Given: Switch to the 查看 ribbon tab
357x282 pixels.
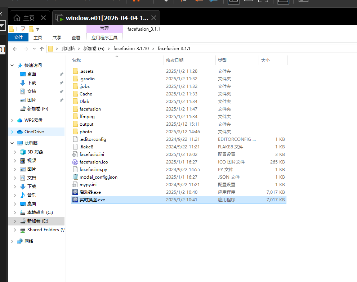Looking at the screenshot, I should 76,37.
